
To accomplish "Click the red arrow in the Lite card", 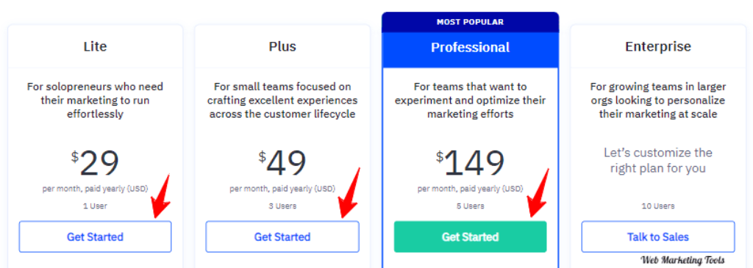I will 161,198.
